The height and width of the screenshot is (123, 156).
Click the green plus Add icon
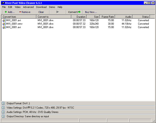6,12
